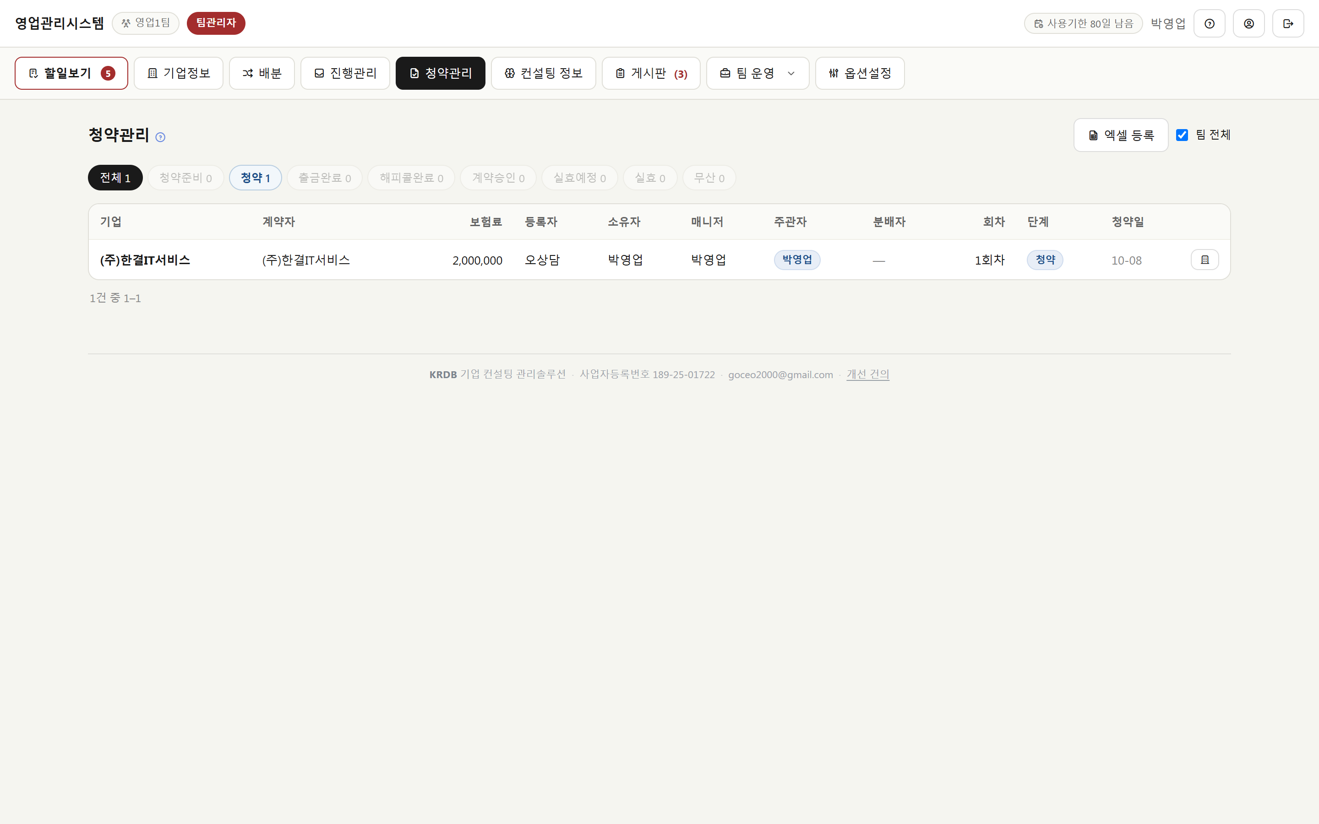Filter by 실효예정 0 status

tap(579, 178)
